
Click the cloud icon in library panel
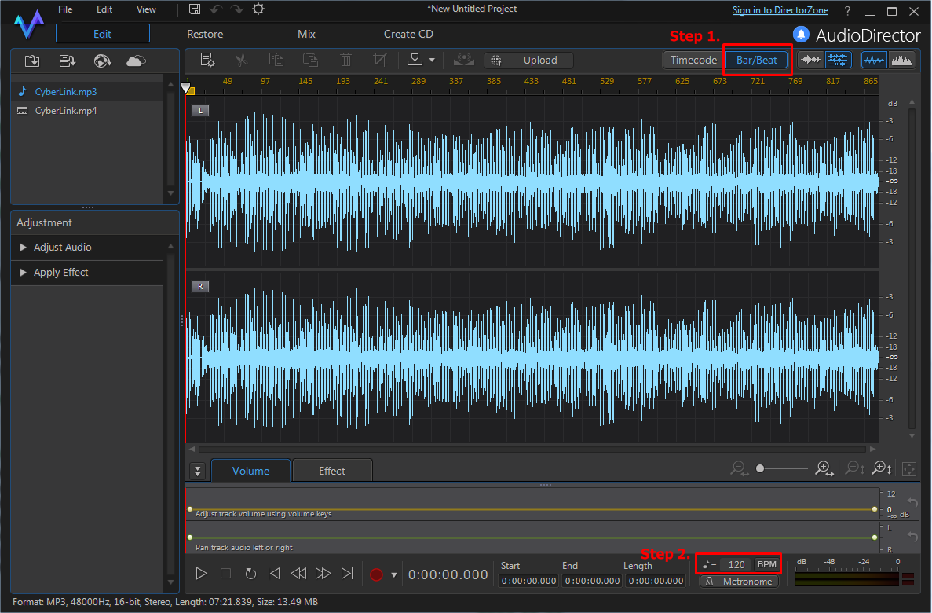[136, 61]
